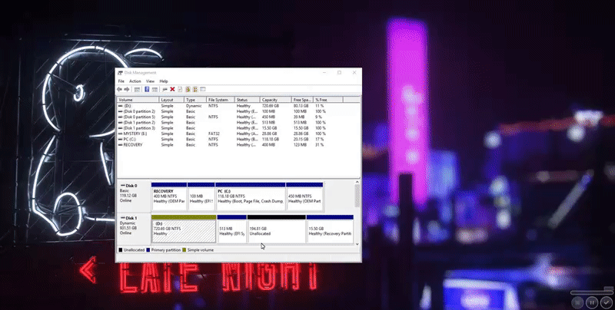Select the 15.50 GB Recovery Partition block
This screenshot has height=310, width=615.
coord(330,229)
